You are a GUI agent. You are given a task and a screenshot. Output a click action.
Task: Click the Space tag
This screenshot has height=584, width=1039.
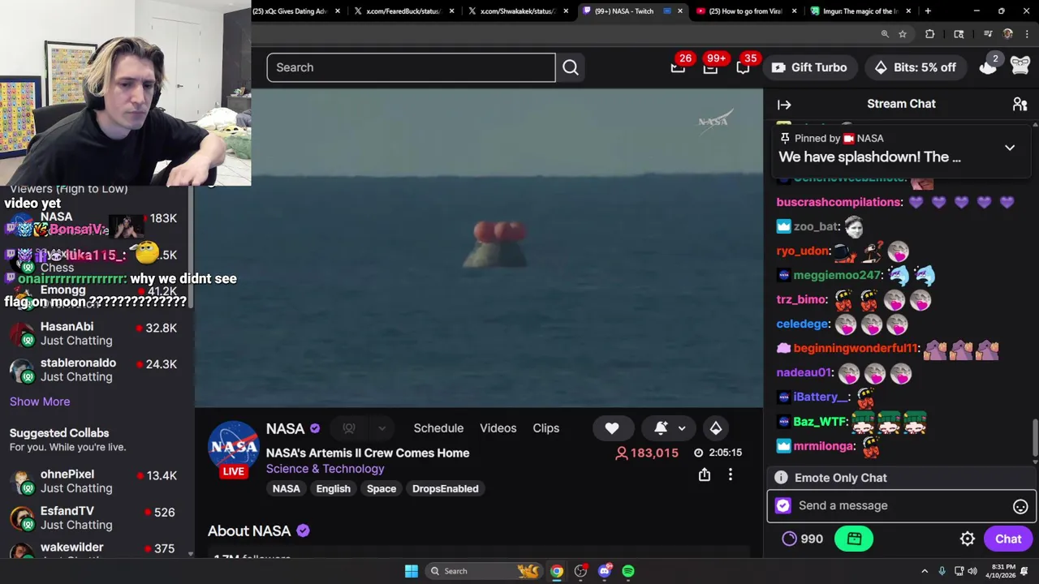(381, 488)
